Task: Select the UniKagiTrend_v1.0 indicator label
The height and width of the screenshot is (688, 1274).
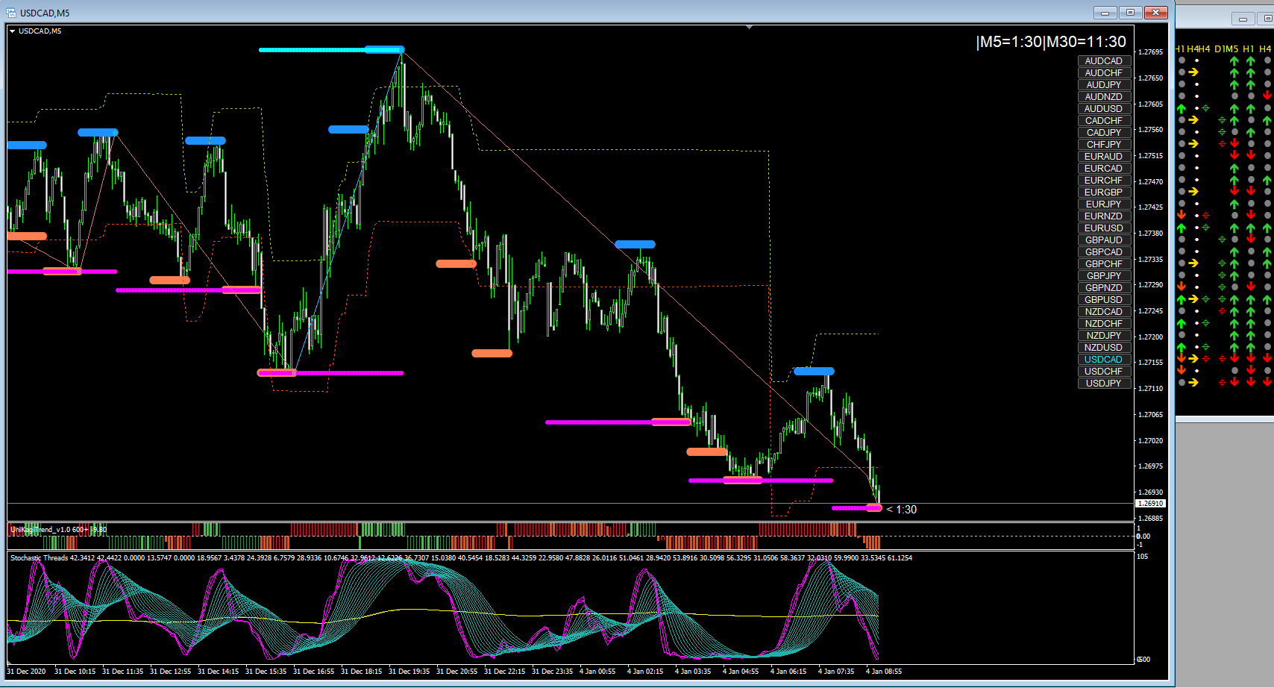Action: 58,530
